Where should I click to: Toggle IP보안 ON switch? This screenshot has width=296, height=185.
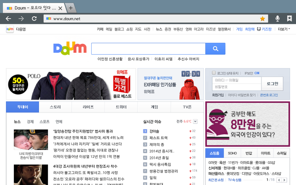pos(257,73)
